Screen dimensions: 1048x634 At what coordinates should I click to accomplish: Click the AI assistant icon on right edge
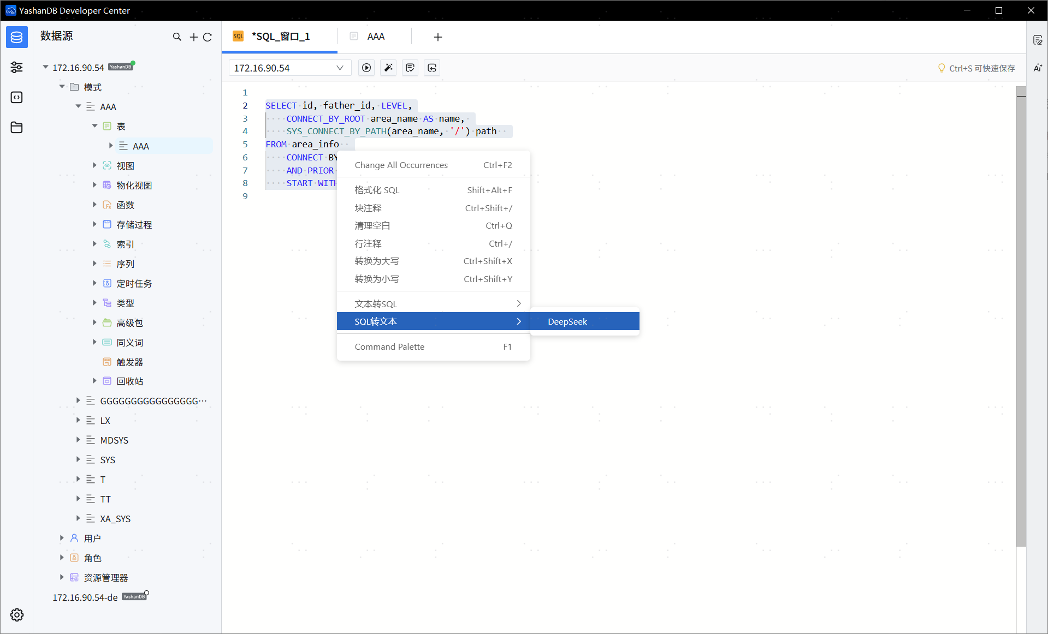tap(1038, 68)
